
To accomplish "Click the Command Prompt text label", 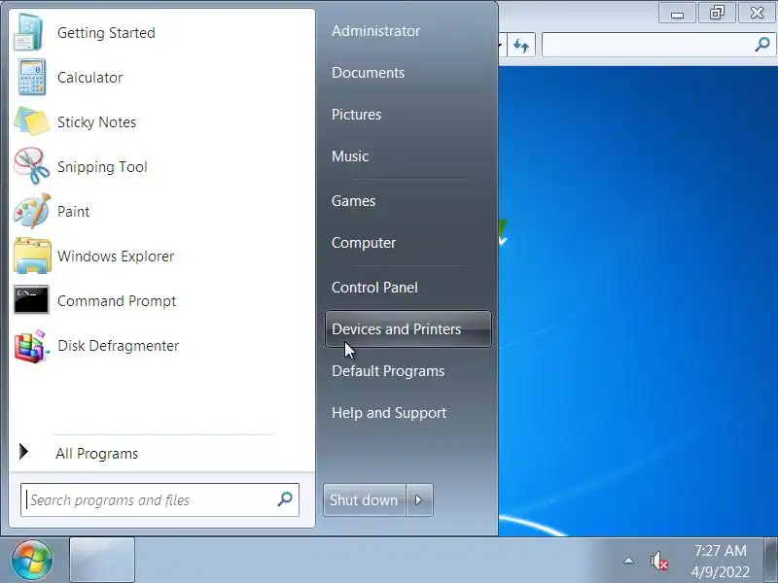I will tap(117, 301).
